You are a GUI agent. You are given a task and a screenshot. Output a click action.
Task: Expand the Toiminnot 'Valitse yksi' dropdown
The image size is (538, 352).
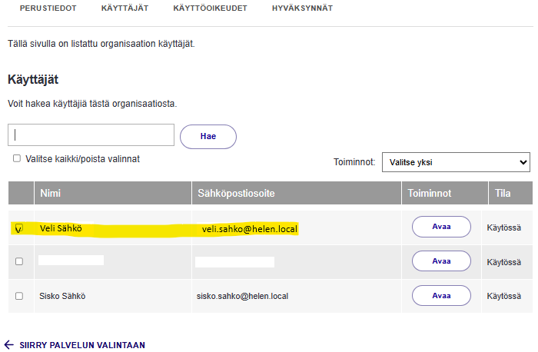click(456, 162)
